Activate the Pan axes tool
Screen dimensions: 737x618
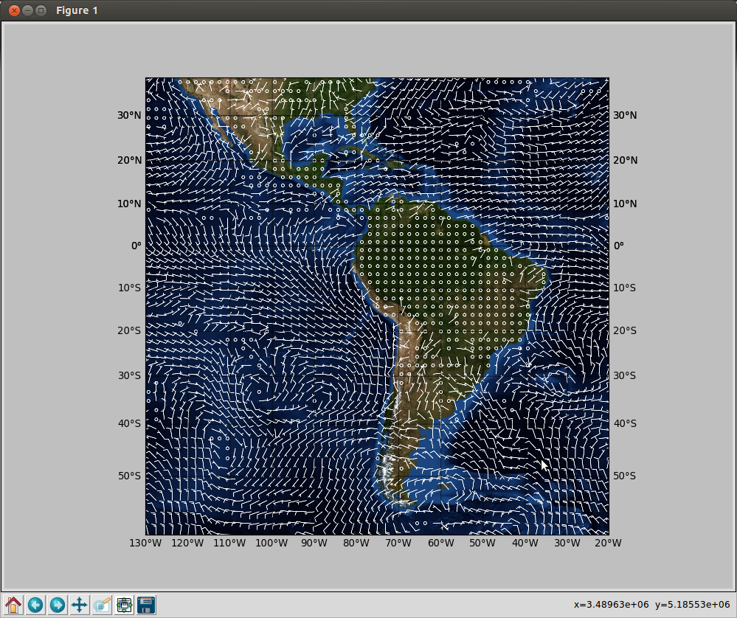pyautogui.click(x=80, y=605)
